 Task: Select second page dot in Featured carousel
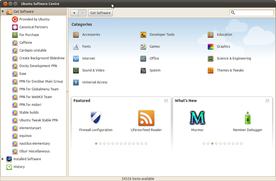pyautogui.click(x=100, y=144)
